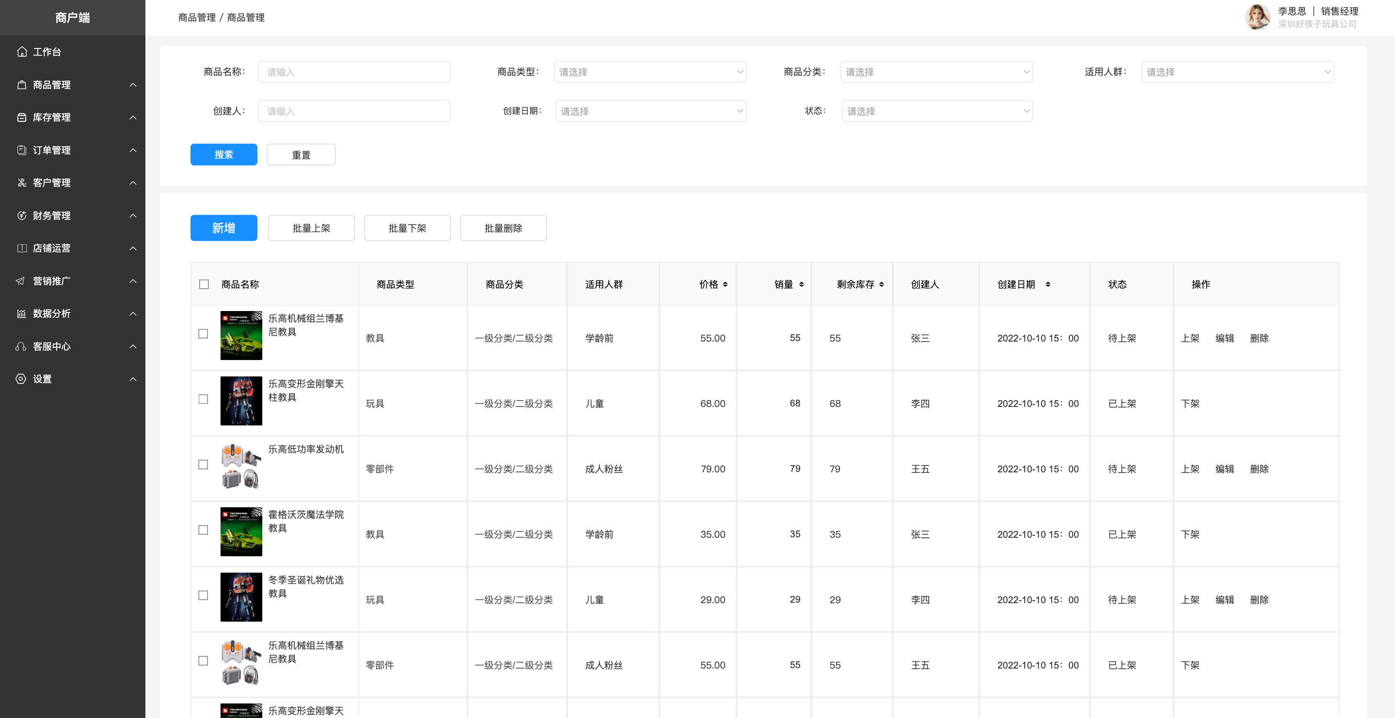This screenshot has height=718, width=1395.
Task: Click the 财务管理 coin icon
Action: pos(22,216)
